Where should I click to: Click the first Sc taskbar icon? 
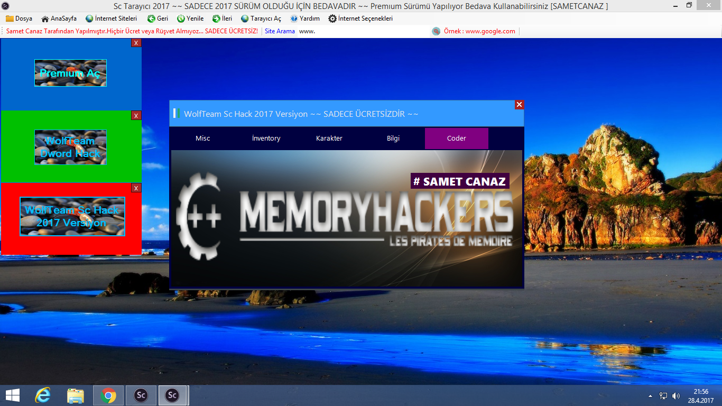(x=141, y=395)
